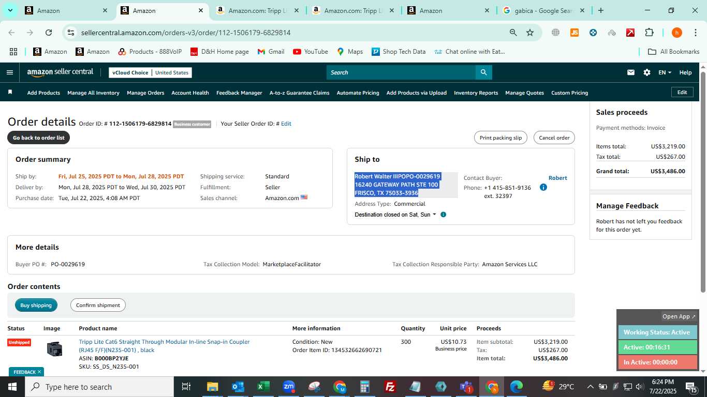Click the JS extension icon
707x397 pixels.
point(574,33)
